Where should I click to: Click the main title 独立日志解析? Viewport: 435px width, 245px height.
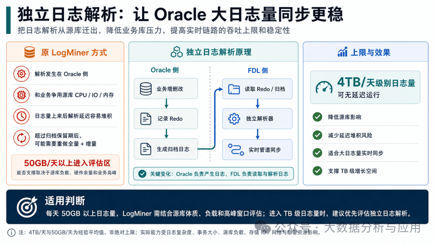[180, 14]
